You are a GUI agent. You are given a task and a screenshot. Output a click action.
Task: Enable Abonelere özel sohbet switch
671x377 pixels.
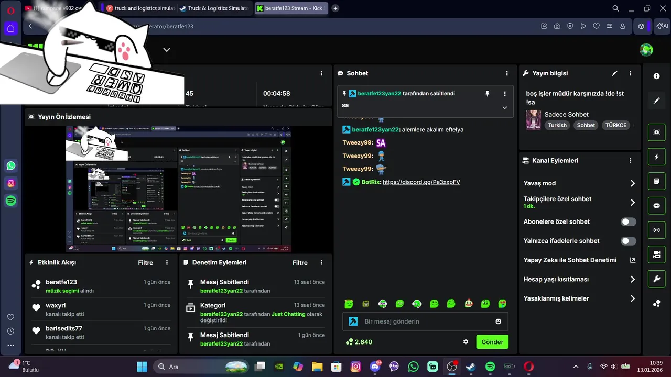tap(629, 221)
